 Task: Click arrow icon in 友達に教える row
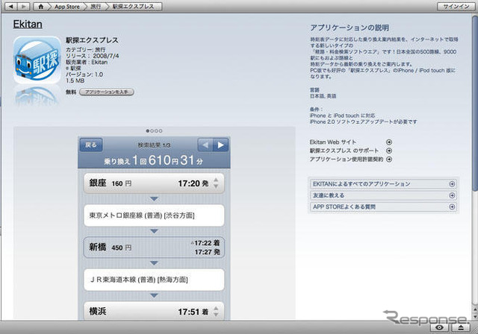[x=452, y=195]
